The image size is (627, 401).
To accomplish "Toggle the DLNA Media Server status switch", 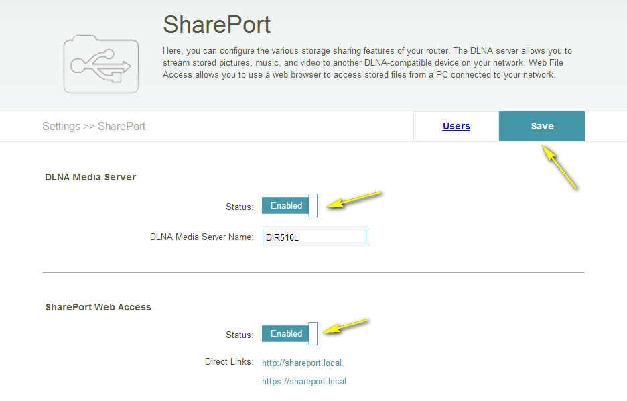I will 289,206.
